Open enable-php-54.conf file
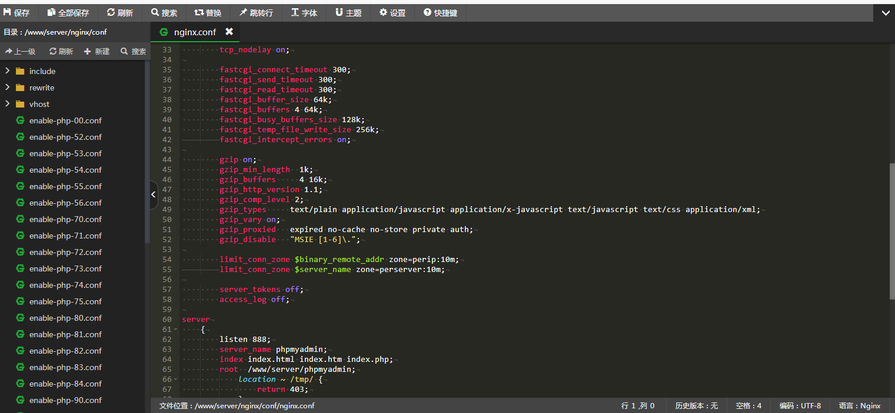 (x=65, y=170)
